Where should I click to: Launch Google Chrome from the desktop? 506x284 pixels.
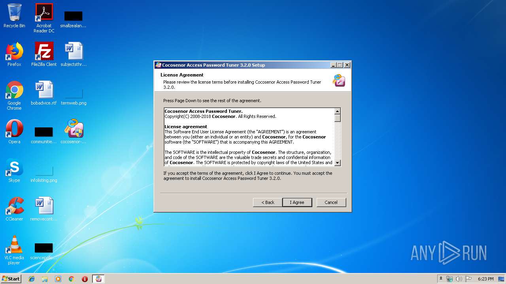tap(14, 96)
